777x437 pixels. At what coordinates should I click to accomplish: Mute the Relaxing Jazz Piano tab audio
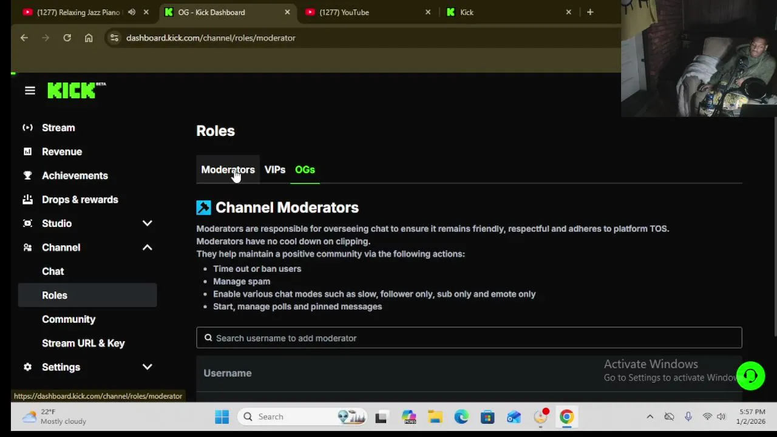[132, 12]
